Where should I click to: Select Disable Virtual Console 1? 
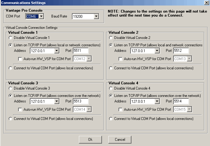pyautogui.click(x=11, y=38)
